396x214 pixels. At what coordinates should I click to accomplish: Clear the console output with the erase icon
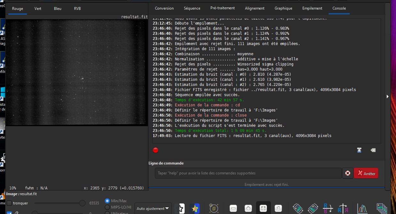373,150
